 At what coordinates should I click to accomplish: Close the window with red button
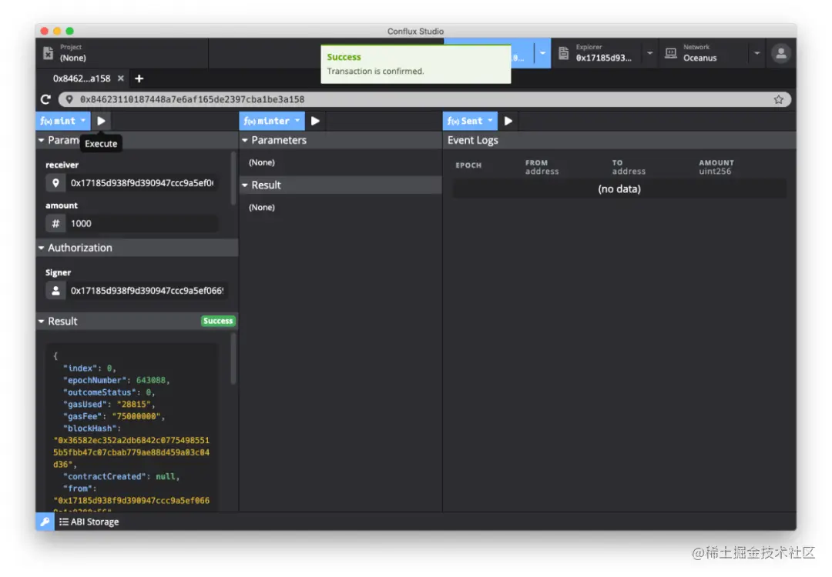(x=45, y=32)
